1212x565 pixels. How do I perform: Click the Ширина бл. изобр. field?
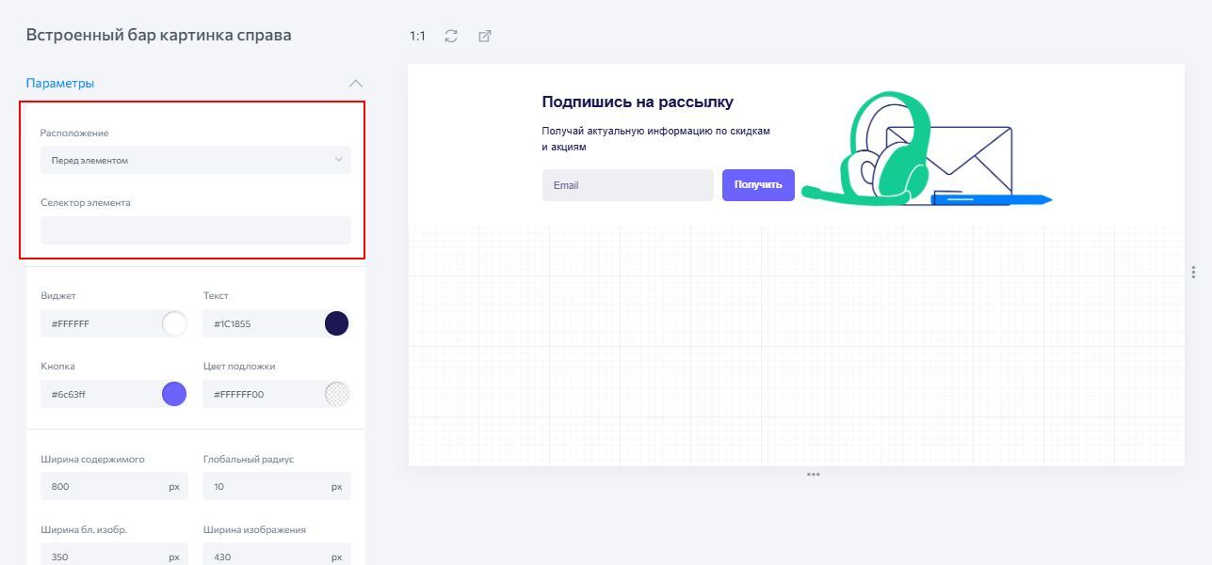tap(99, 555)
